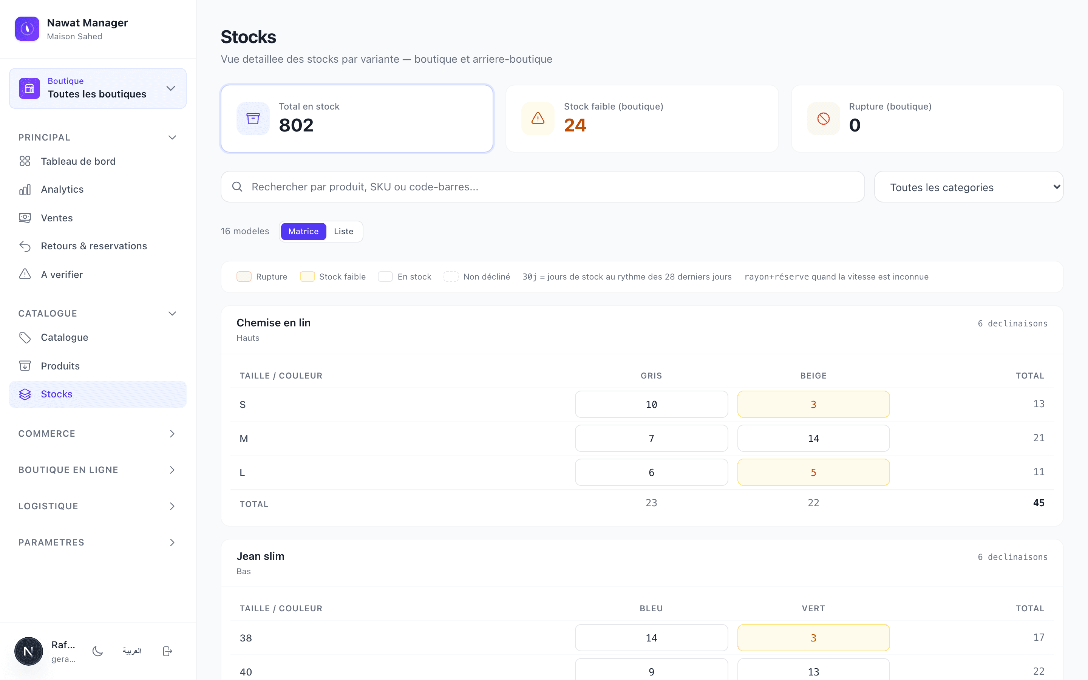Open the A verifier page
The width and height of the screenshot is (1088, 680).
(97, 274)
